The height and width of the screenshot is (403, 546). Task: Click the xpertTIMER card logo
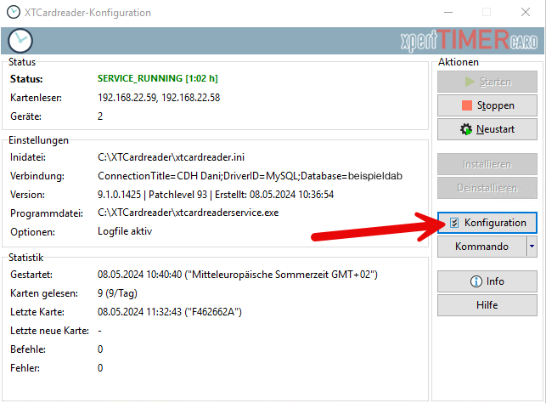click(468, 41)
